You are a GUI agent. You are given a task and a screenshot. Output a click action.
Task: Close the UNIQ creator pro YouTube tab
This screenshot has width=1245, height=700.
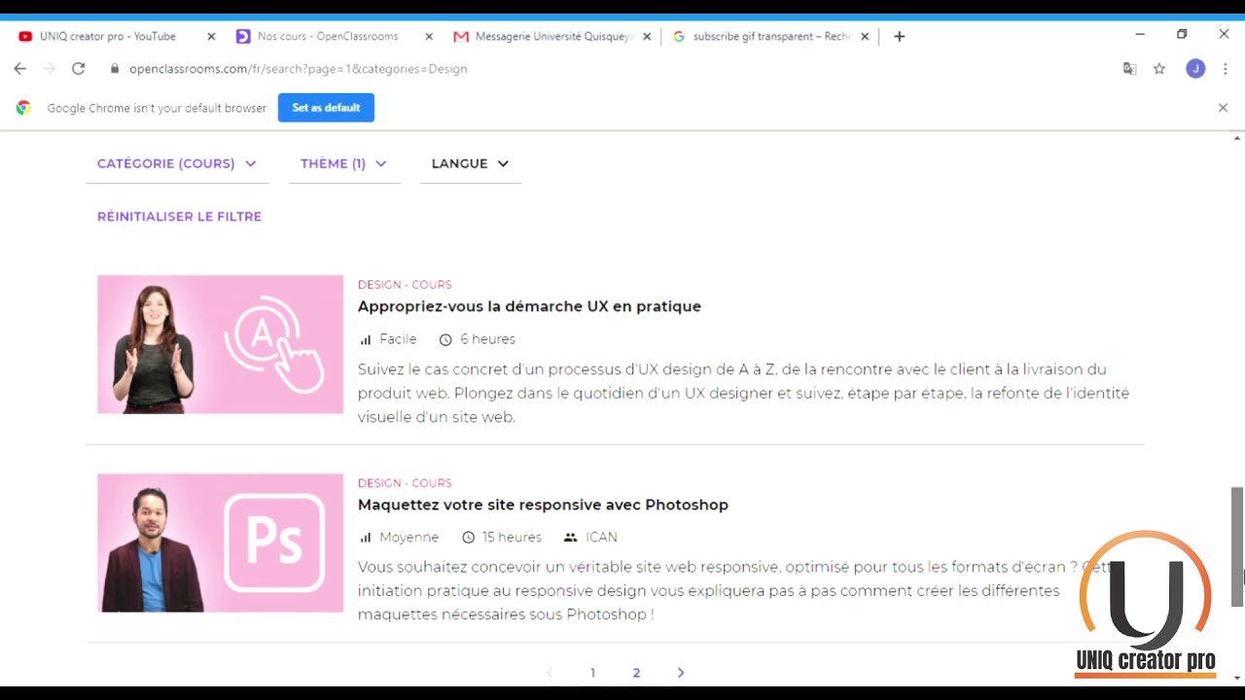click(x=211, y=37)
